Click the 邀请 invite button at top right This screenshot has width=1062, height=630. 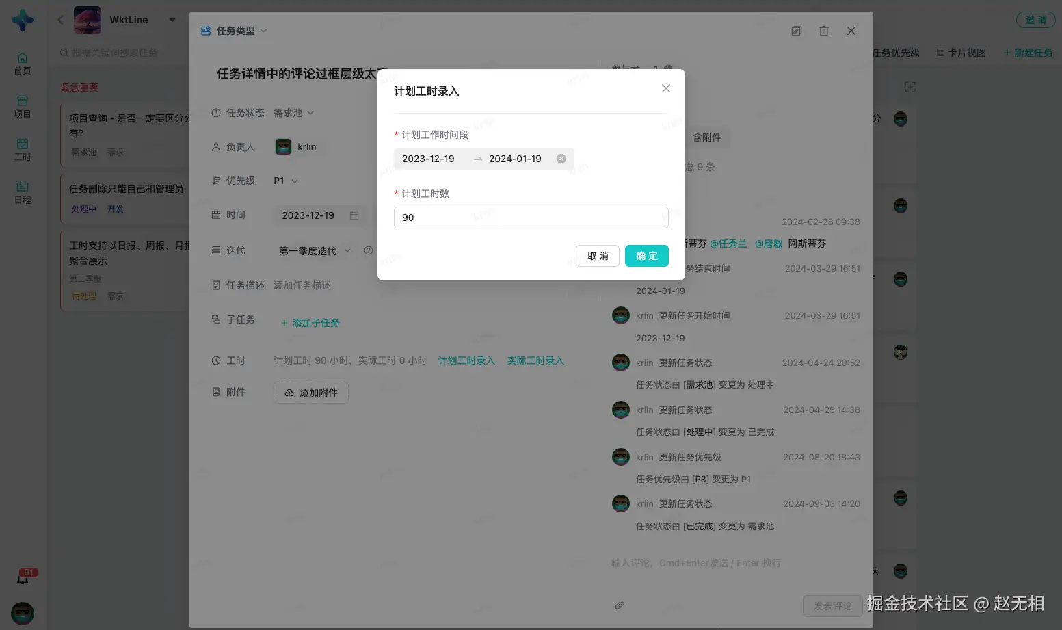tap(1035, 20)
